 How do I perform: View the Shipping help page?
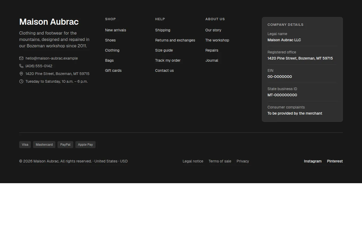pyautogui.click(x=163, y=30)
